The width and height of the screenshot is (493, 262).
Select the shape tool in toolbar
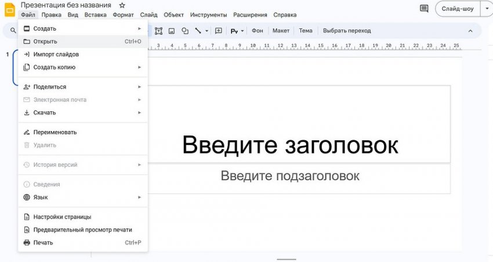tap(185, 31)
